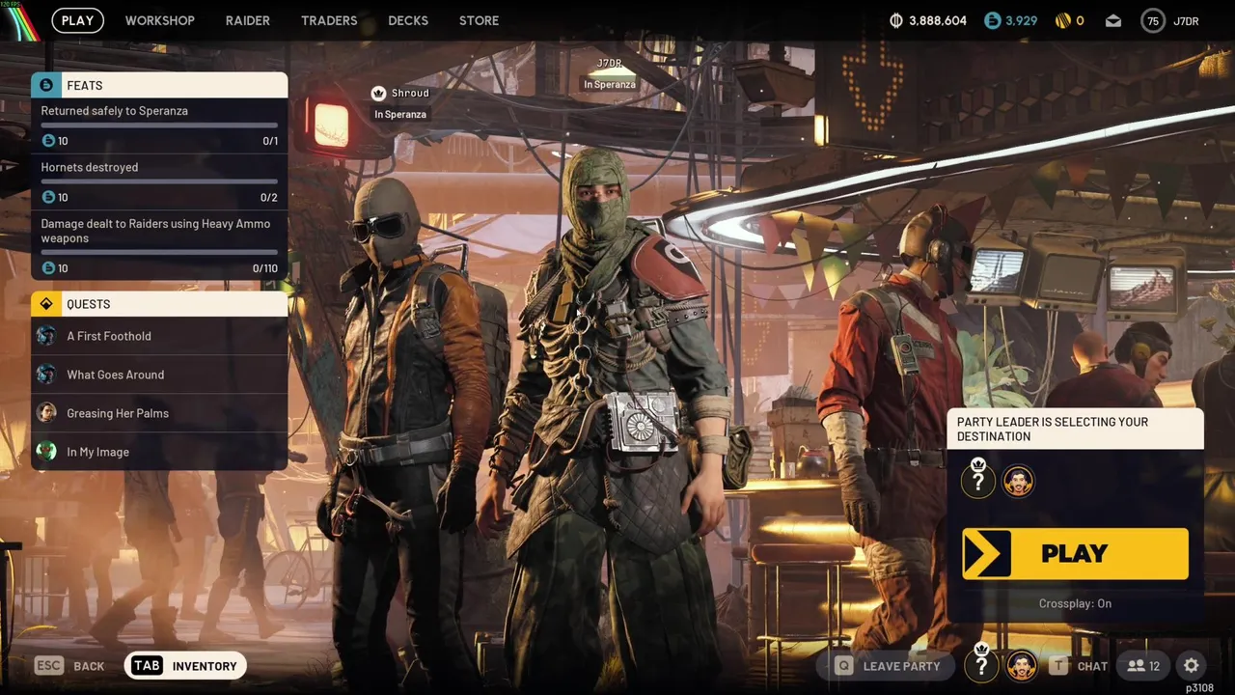Open the friends list showing 12

pyautogui.click(x=1143, y=666)
